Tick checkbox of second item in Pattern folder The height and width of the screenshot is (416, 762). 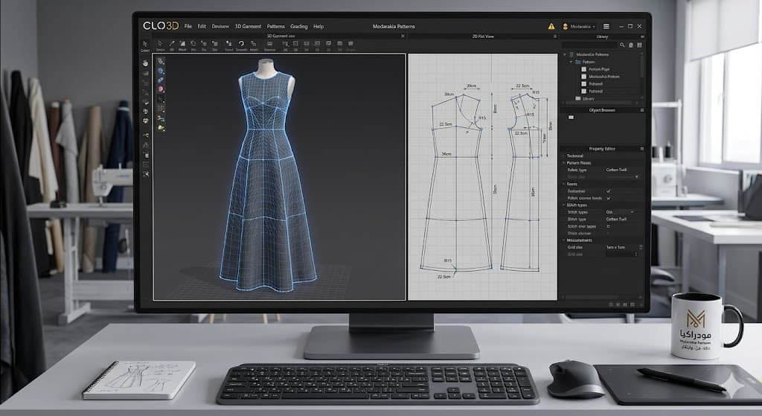(583, 77)
